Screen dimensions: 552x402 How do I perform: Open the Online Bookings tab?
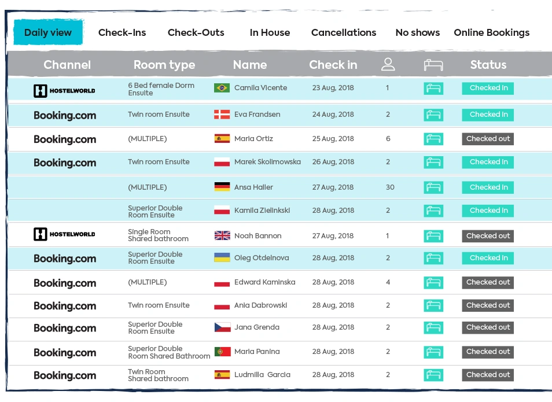pyautogui.click(x=491, y=33)
